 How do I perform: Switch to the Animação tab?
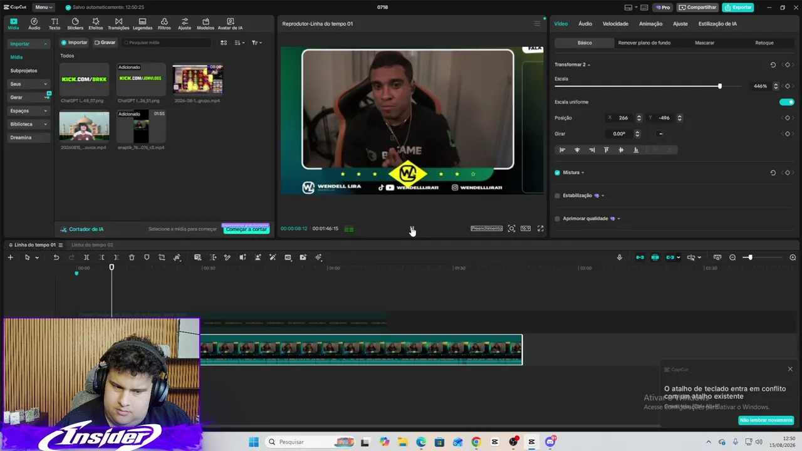pos(650,24)
